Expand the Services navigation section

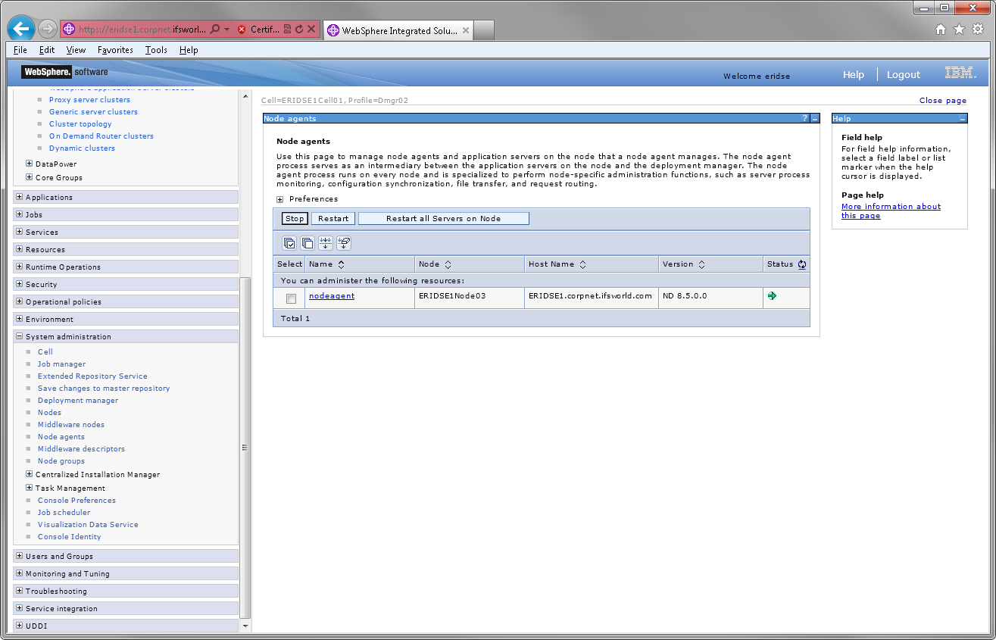tap(20, 232)
